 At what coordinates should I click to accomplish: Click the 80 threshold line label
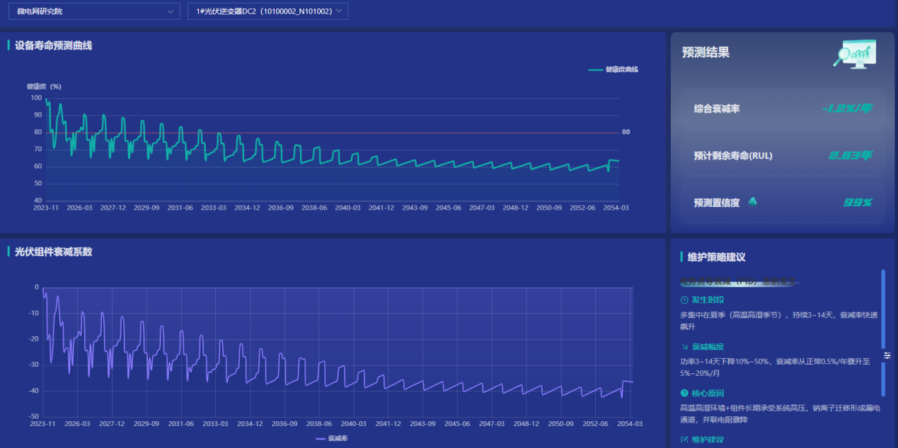pyautogui.click(x=626, y=132)
